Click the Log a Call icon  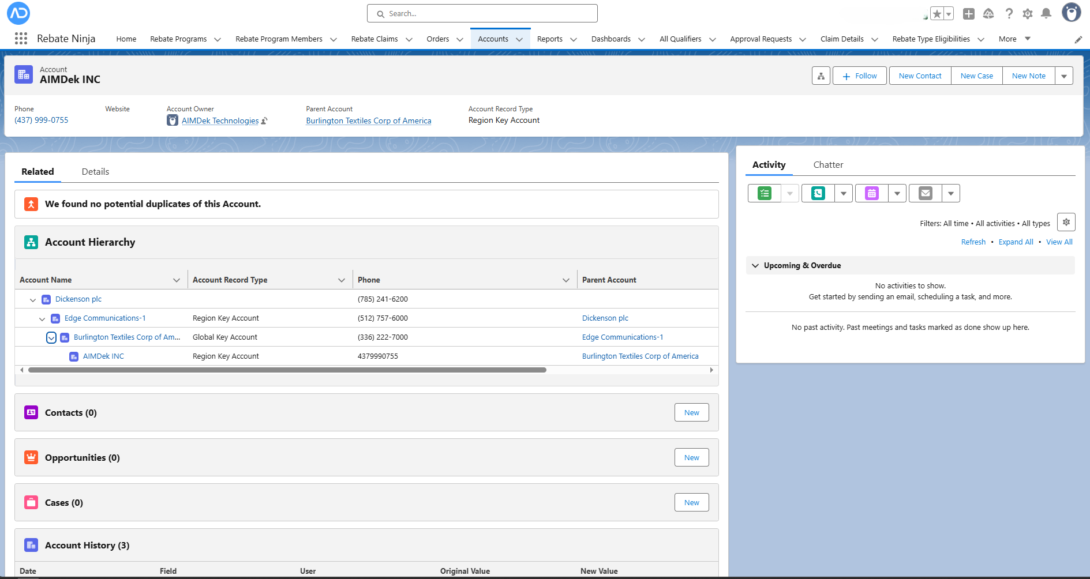tap(818, 193)
